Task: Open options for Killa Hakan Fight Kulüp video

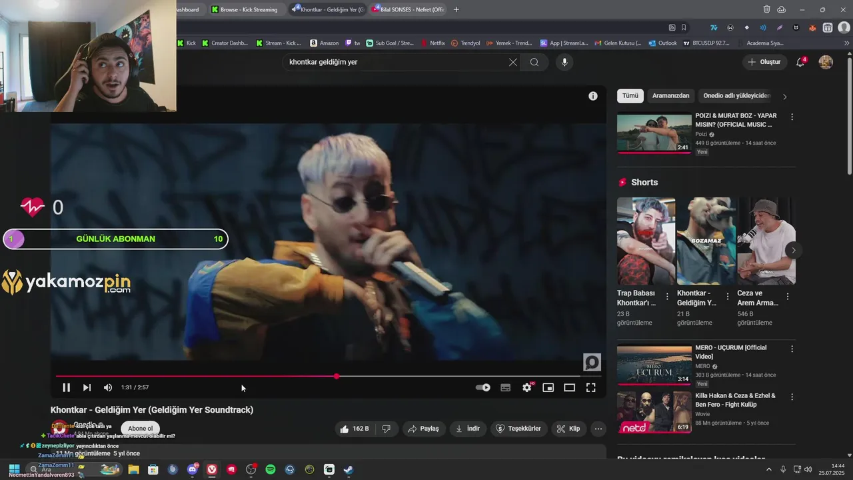Action: coord(792,397)
